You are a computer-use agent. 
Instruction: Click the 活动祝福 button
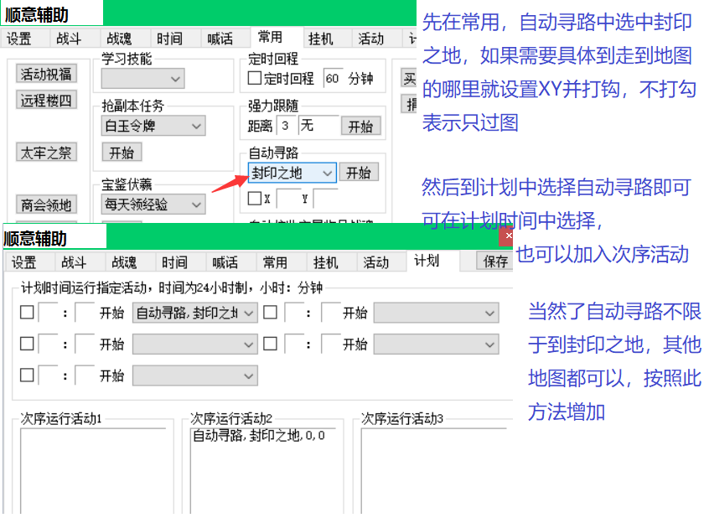coord(46,74)
